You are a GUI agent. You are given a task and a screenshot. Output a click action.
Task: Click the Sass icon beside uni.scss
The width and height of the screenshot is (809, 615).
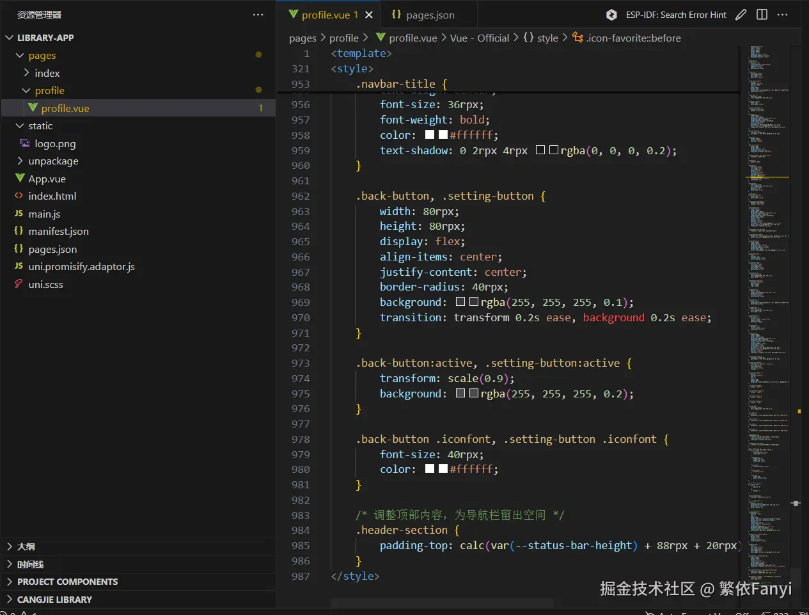[19, 284]
